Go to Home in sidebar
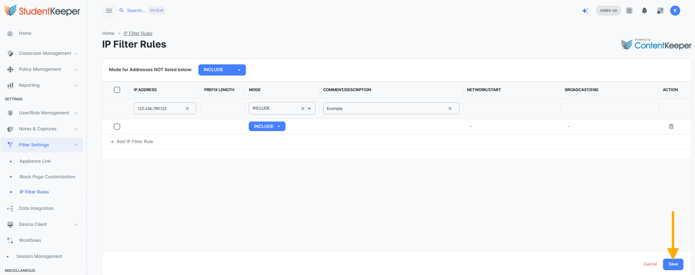Image resolution: width=695 pixels, height=275 pixels. coord(25,34)
